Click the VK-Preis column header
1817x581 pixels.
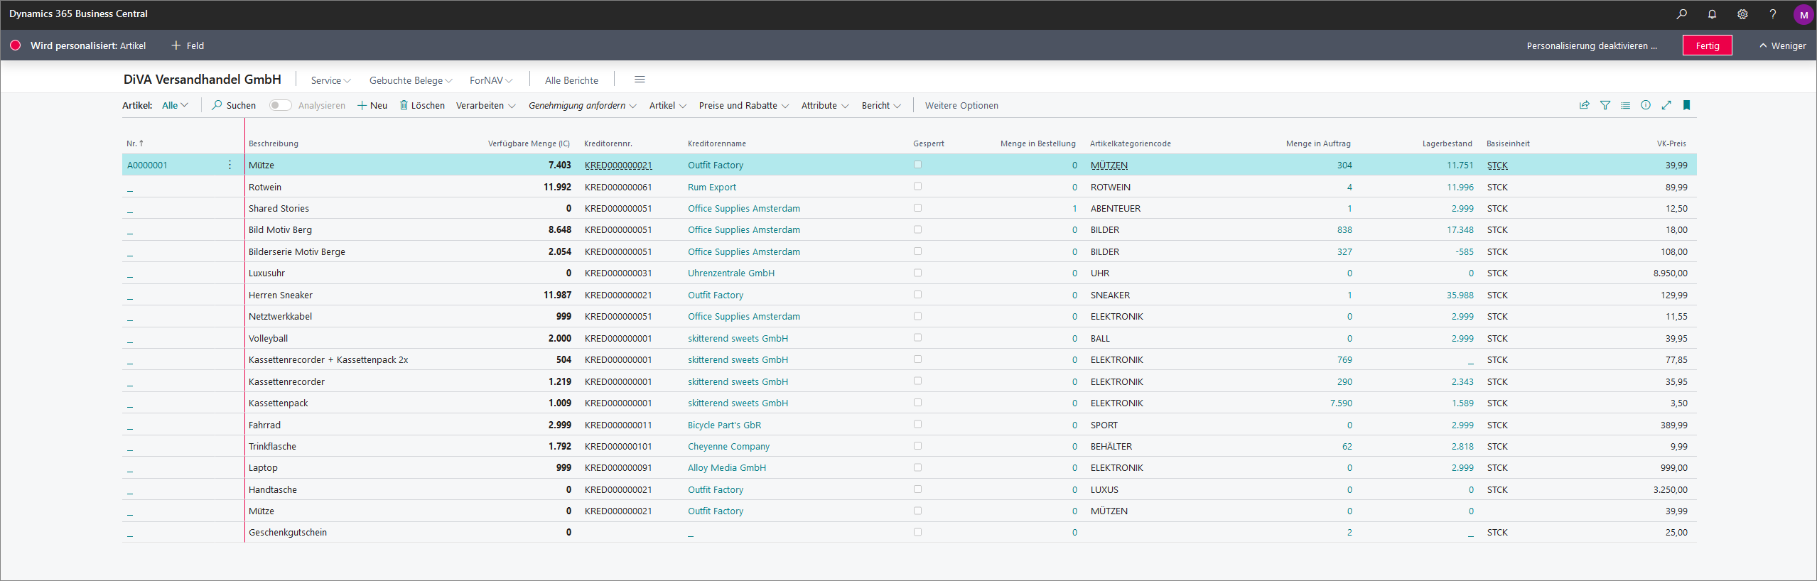pos(1671,143)
